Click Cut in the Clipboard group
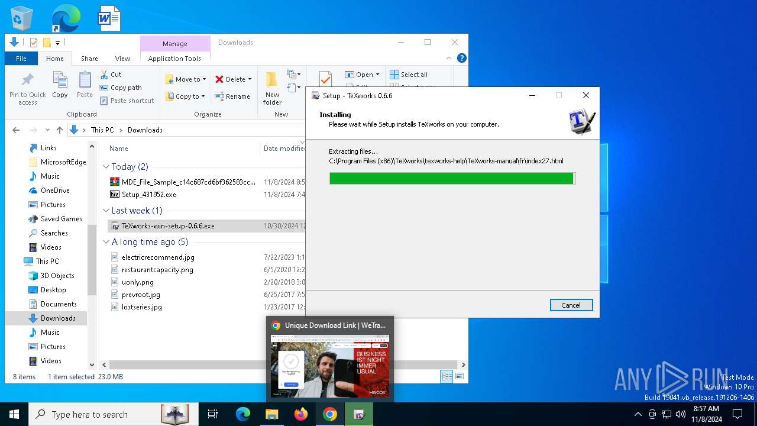The image size is (757, 426). [111, 75]
